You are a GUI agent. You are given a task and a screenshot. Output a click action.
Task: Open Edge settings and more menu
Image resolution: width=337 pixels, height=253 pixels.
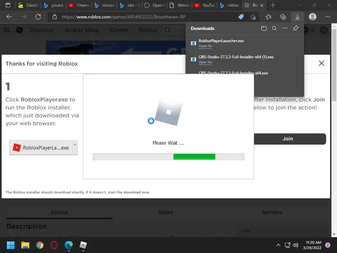click(x=327, y=17)
